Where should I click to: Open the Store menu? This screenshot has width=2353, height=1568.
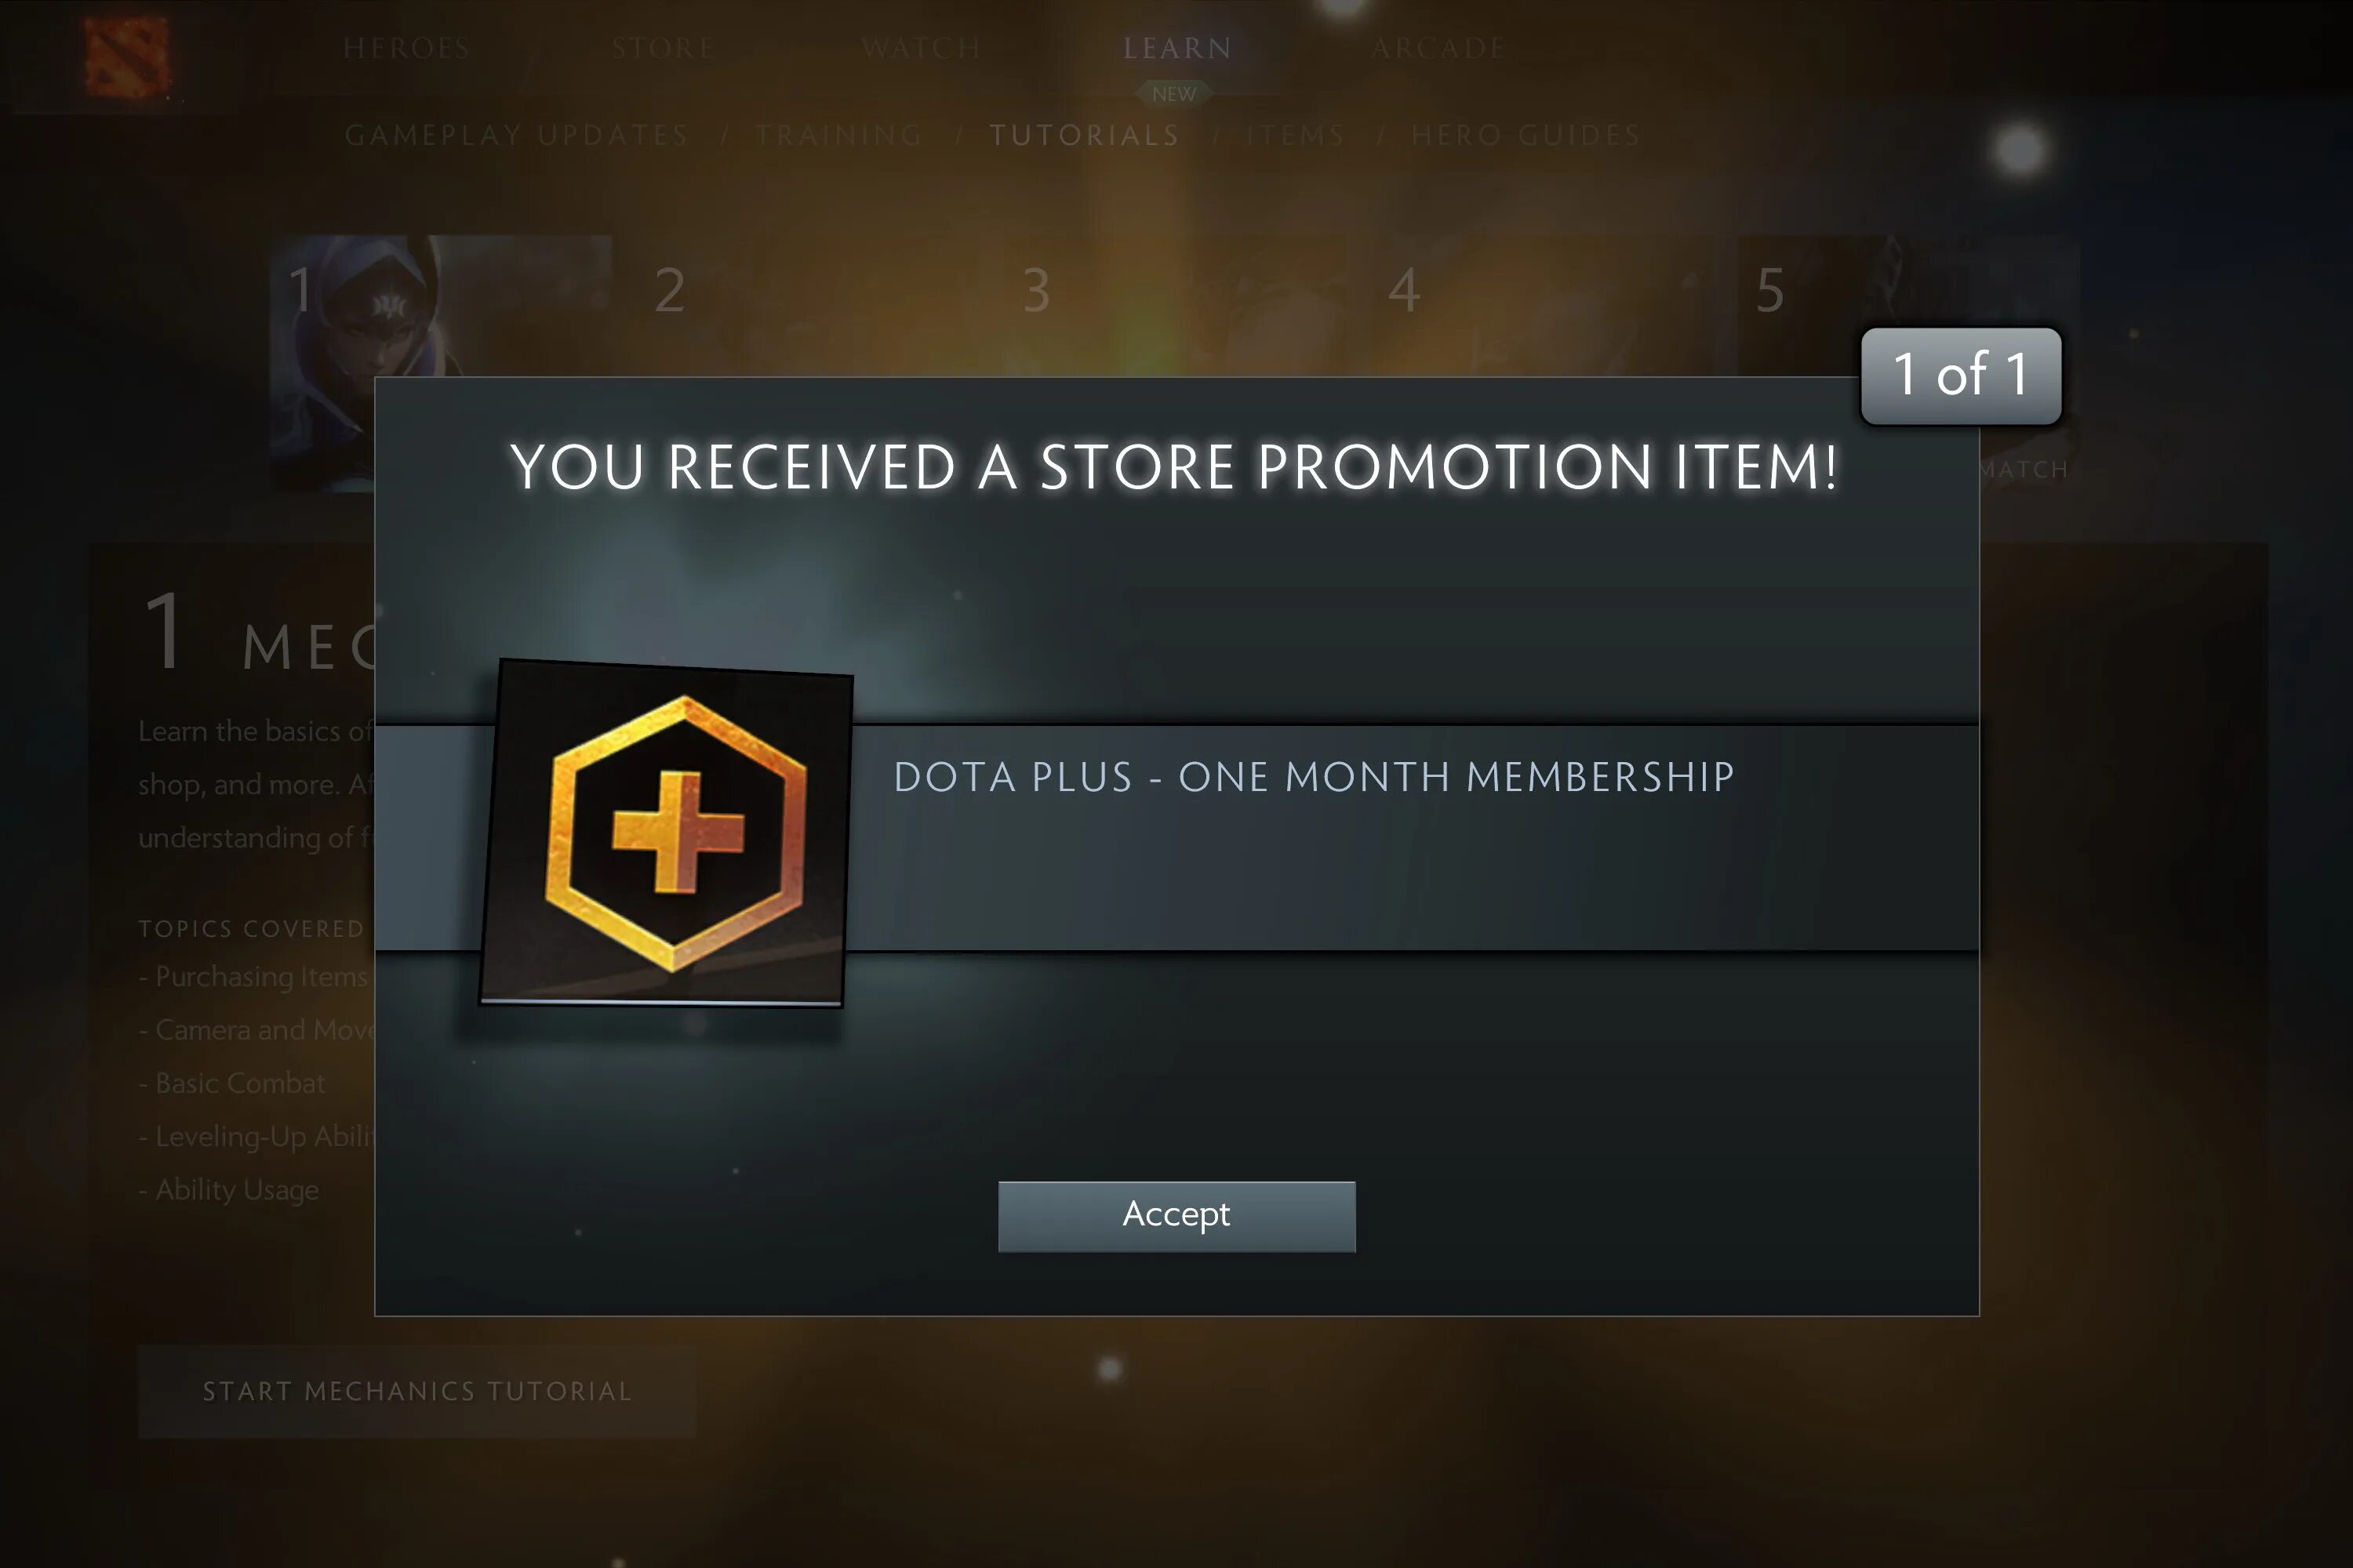point(664,48)
